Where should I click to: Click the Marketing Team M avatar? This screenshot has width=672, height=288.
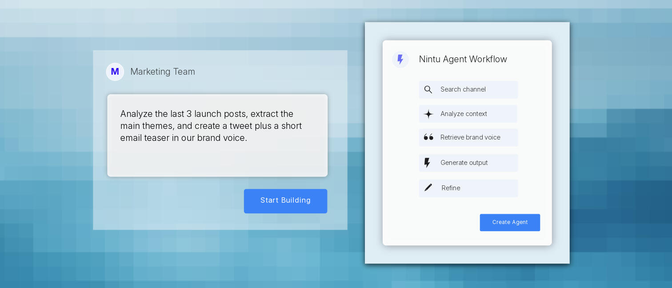115,72
